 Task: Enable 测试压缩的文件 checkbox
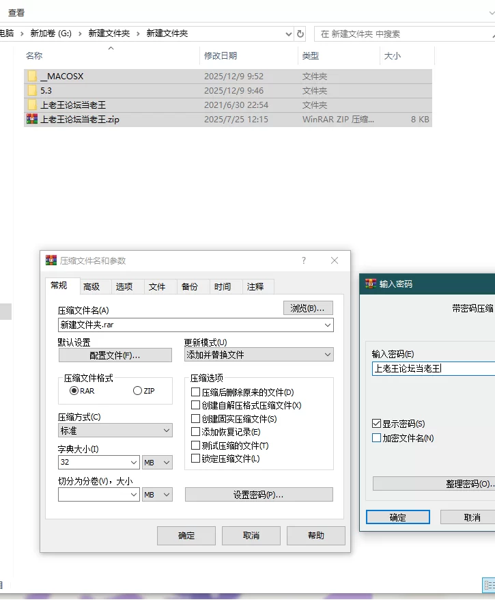(x=195, y=446)
